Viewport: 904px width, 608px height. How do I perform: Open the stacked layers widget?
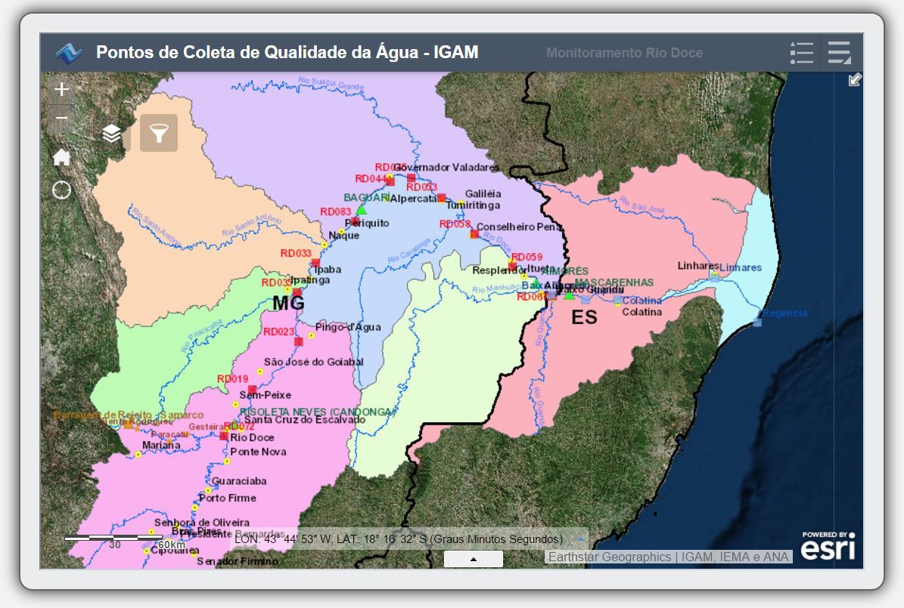[x=112, y=134]
